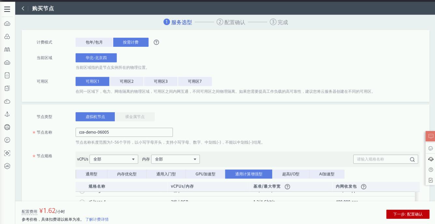Select 按需计费 billing mode
Image resolution: width=435 pixels, height=224 pixels.
tap(131, 42)
